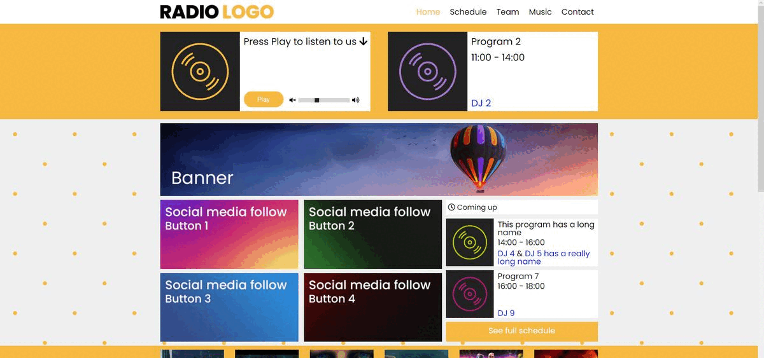Click the loud speaker icon for max volume
764x358 pixels.
355,100
